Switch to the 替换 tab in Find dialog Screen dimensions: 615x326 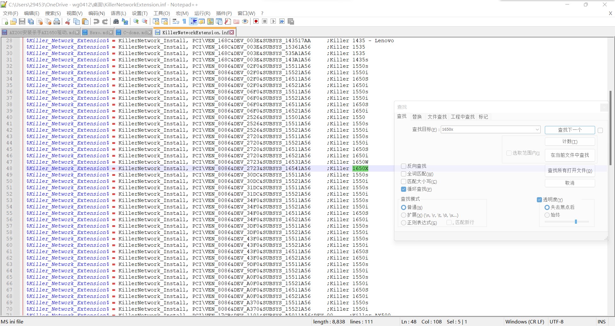(x=417, y=117)
